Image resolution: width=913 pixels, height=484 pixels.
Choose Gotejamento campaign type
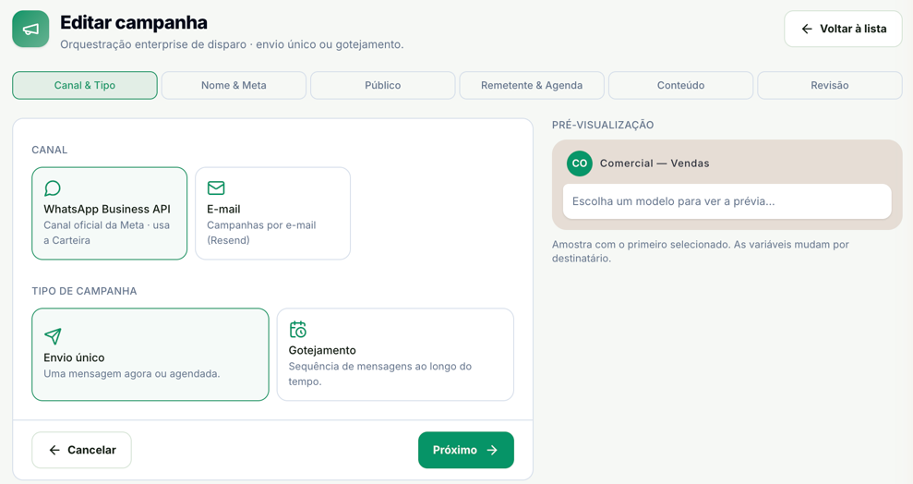[395, 354]
